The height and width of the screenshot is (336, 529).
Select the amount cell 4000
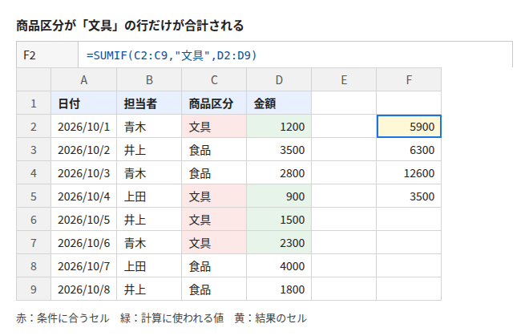click(279, 266)
